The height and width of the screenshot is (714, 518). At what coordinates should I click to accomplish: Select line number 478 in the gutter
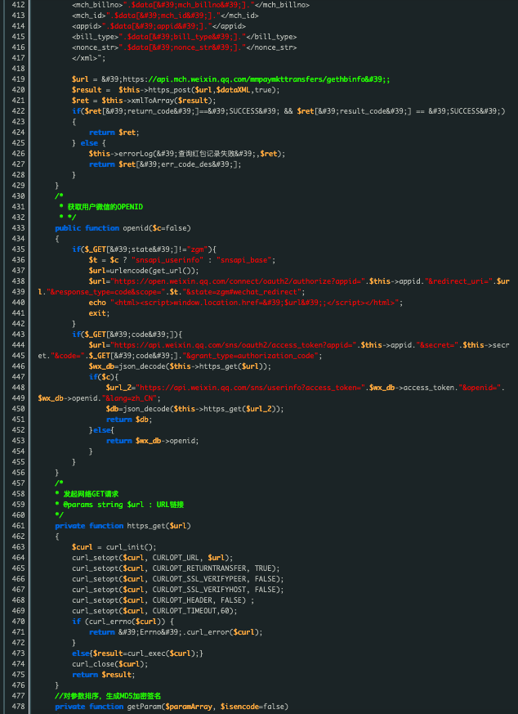(17, 707)
